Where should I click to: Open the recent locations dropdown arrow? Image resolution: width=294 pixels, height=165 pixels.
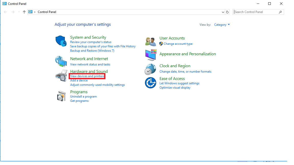tap(19, 12)
